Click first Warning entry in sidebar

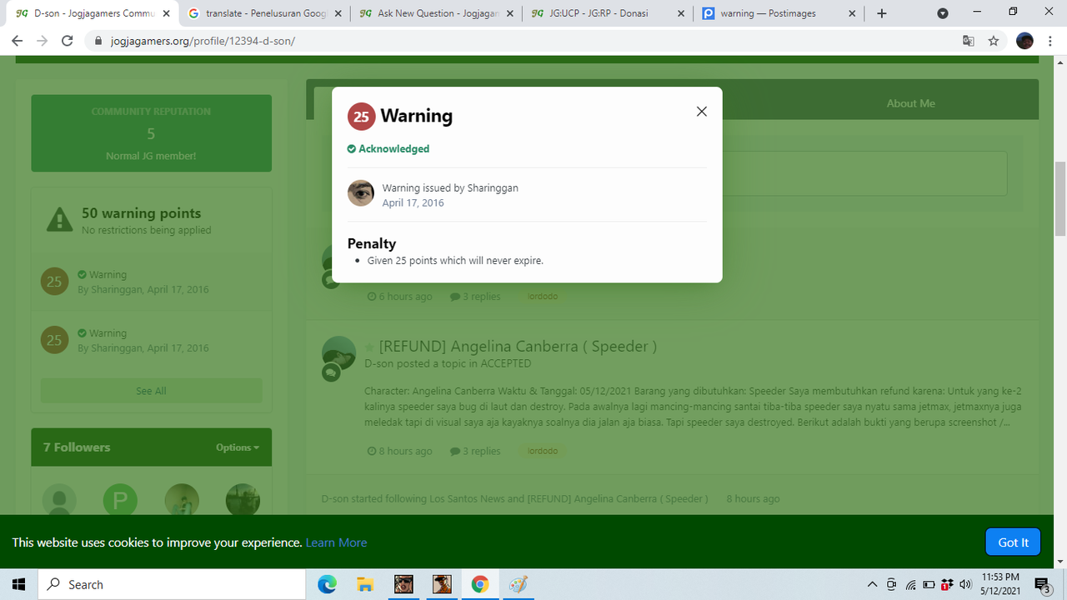151,282
